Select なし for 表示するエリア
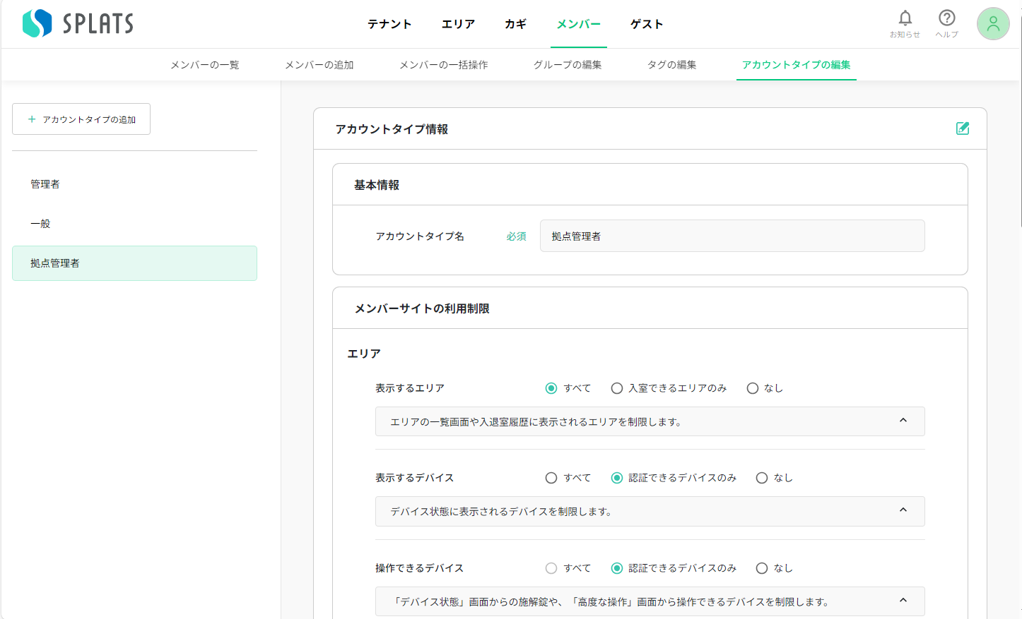The width and height of the screenshot is (1022, 619). point(753,388)
